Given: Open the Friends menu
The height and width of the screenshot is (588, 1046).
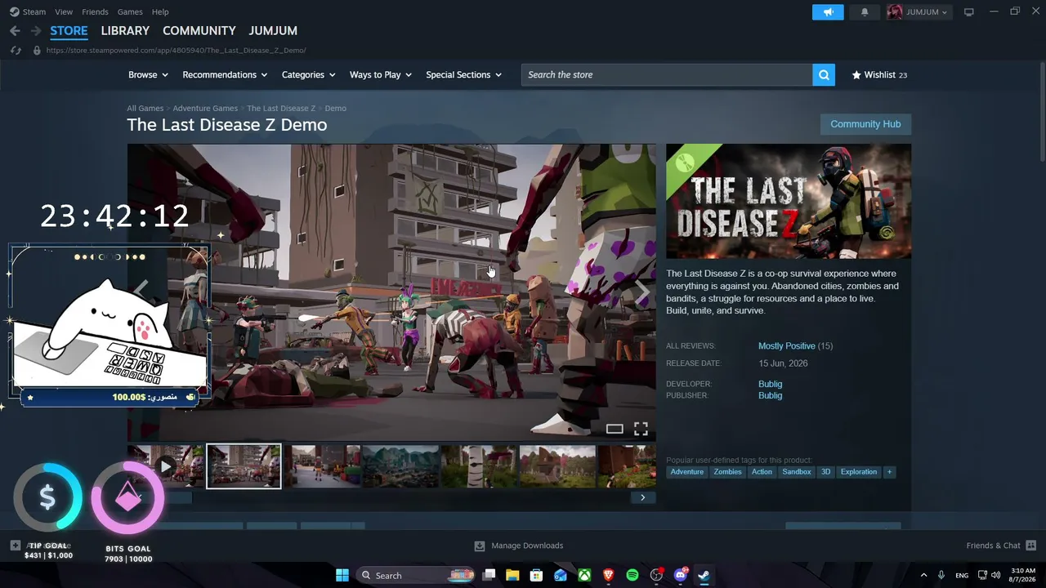Looking at the screenshot, I should (x=95, y=12).
